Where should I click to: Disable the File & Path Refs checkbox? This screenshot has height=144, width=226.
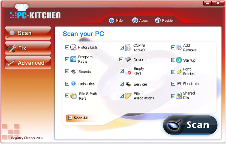67,96
